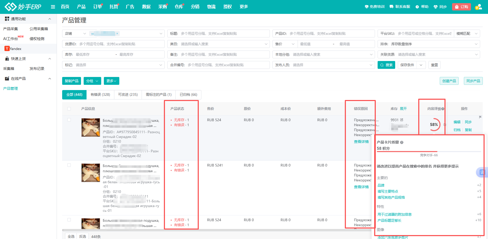Select the second product row checkbox

tap(69, 165)
